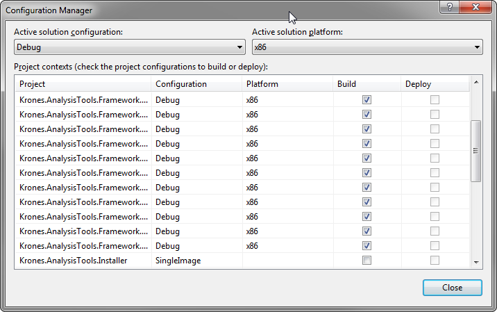Click the Deploy column header

435,84
